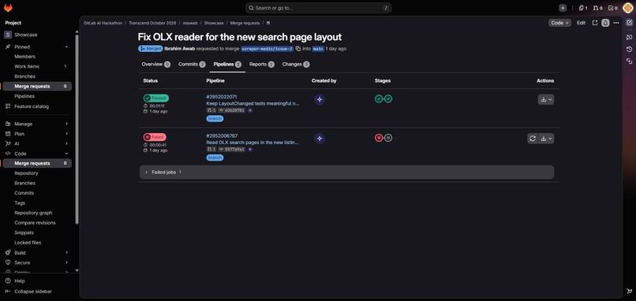Open the GitLab logo home link
636x301 pixels.
8,8
